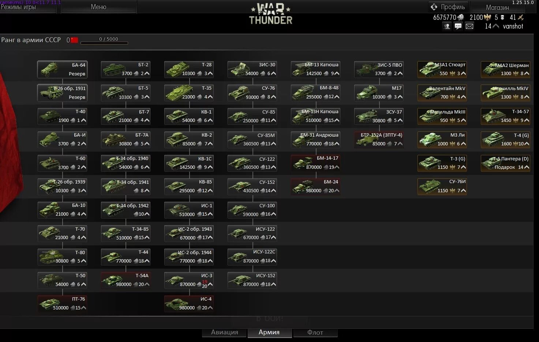Select the premium М4А2 Шерман card

(x=506, y=69)
